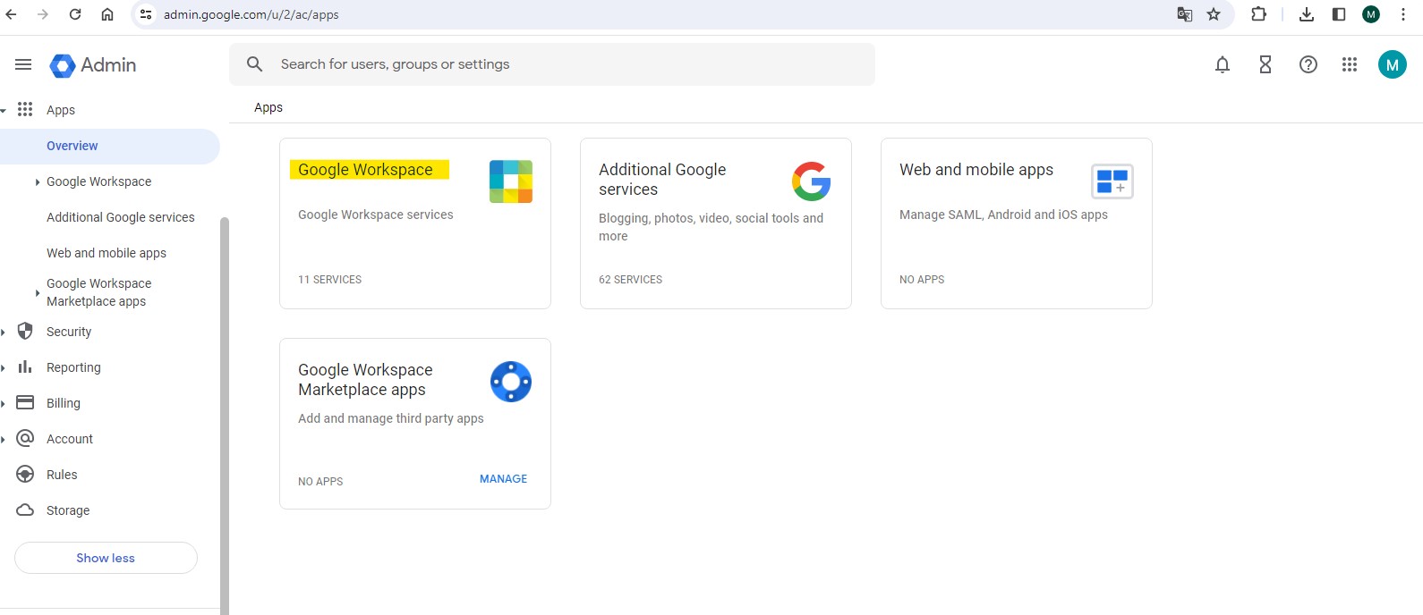
Task: Bookmark this page with star icon
Action: pos(1214,14)
